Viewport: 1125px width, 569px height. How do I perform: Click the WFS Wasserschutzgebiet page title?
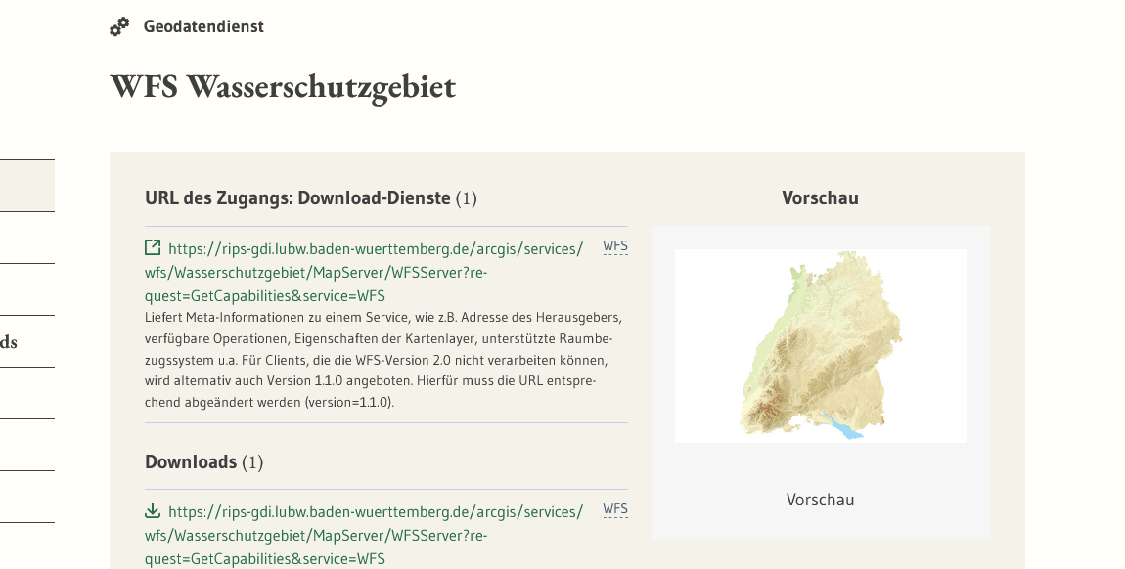(284, 87)
